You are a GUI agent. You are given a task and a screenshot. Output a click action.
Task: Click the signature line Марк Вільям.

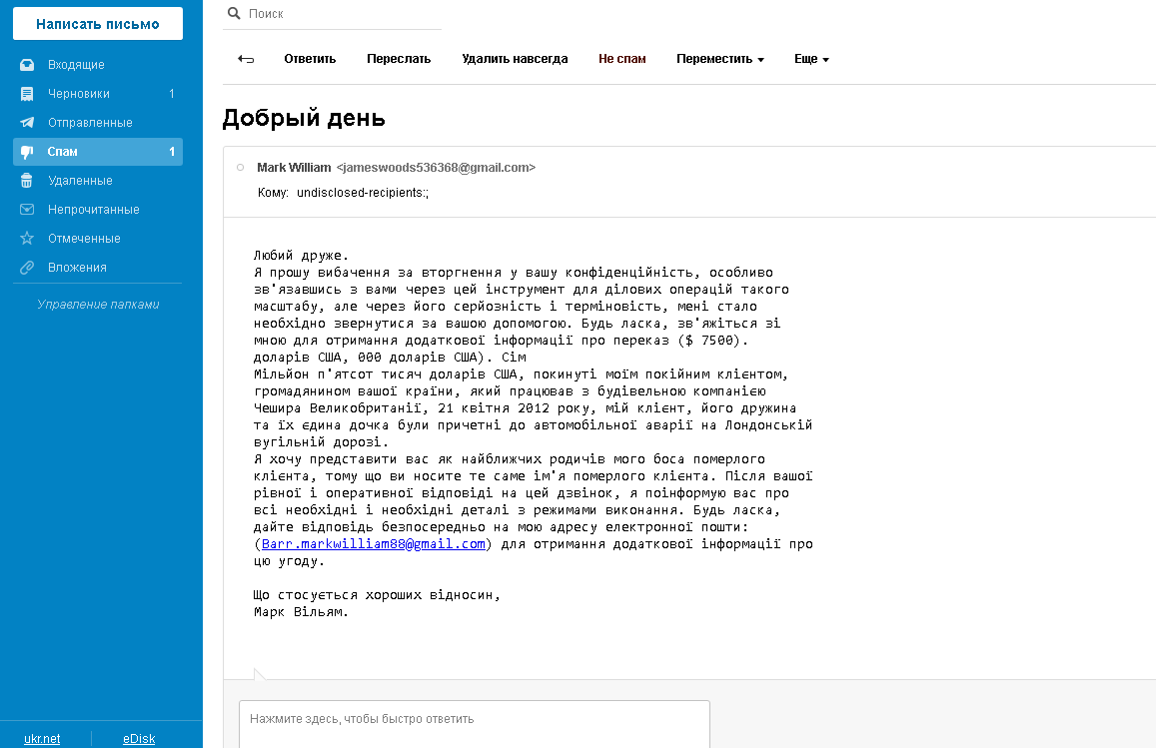click(x=301, y=611)
